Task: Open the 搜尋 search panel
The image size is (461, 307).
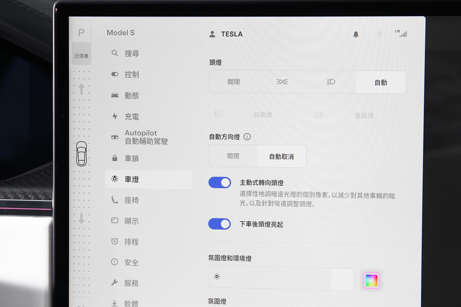Action: pos(132,54)
